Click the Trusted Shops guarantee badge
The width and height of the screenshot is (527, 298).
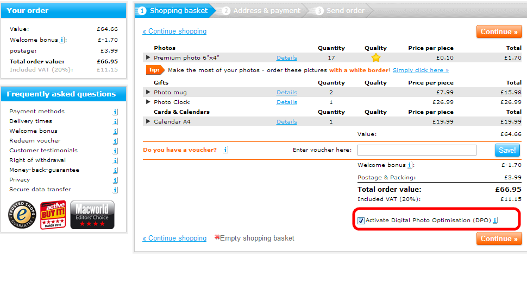22,215
